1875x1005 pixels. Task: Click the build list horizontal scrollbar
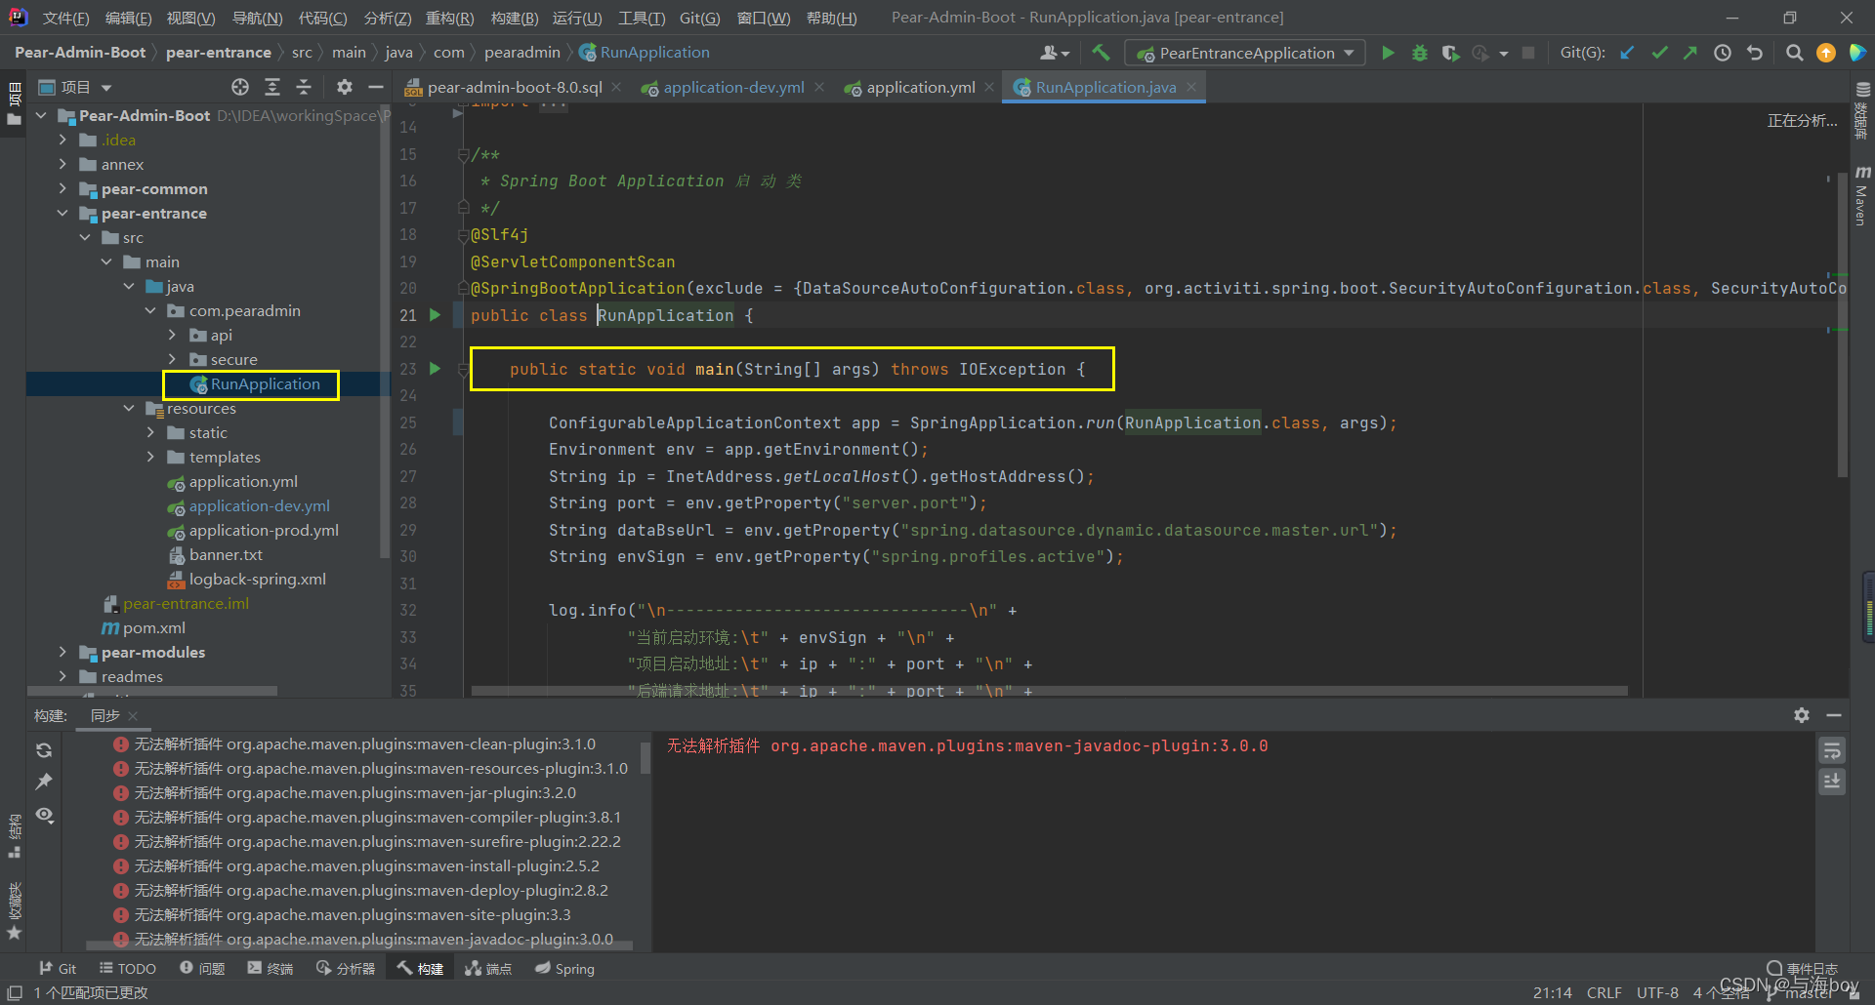(x=359, y=945)
